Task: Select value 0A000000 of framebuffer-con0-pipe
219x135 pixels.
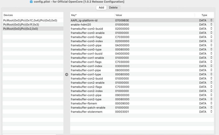Action: point(122,45)
